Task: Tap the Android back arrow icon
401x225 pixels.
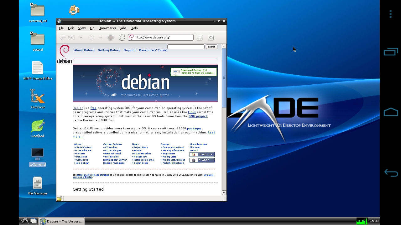Action: point(391,173)
